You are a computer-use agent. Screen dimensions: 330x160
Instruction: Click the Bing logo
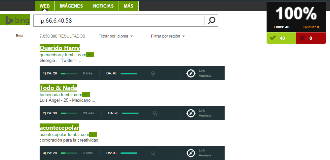15,20
